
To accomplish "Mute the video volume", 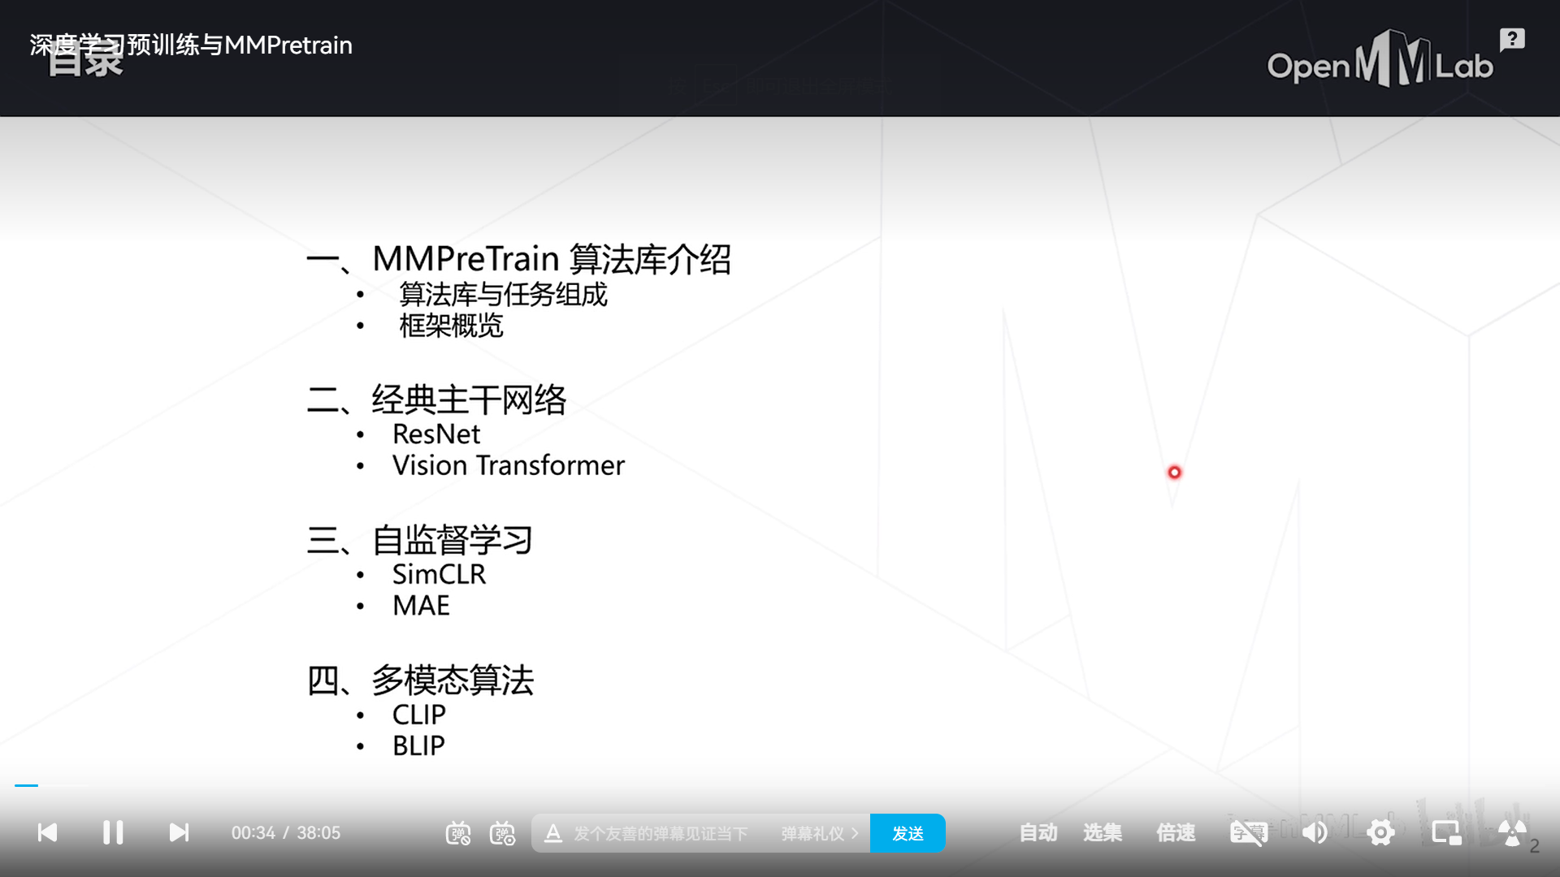I will 1315,832.
